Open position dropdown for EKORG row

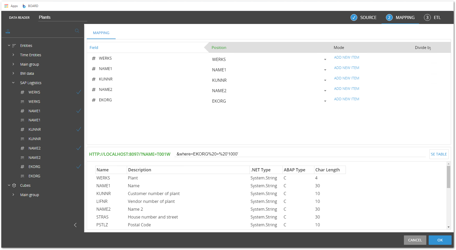point(325,101)
